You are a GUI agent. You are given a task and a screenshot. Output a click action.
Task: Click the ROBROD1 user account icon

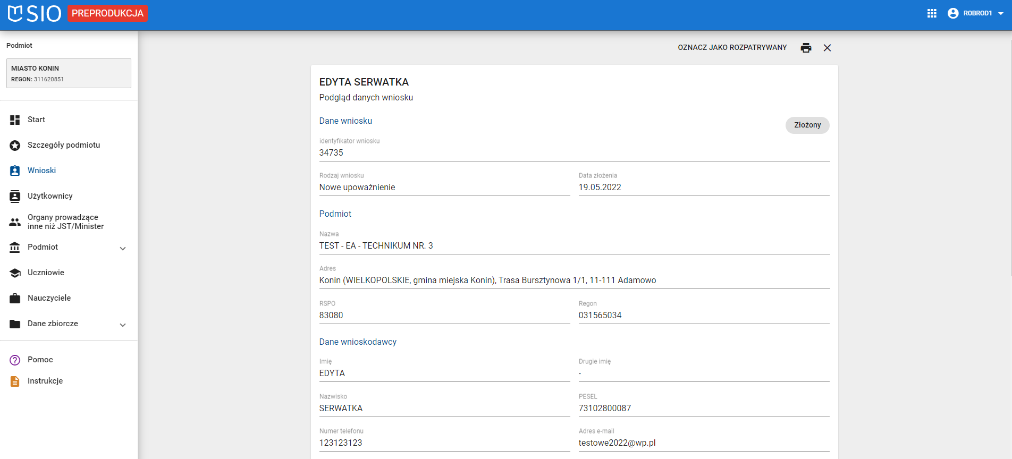click(953, 13)
